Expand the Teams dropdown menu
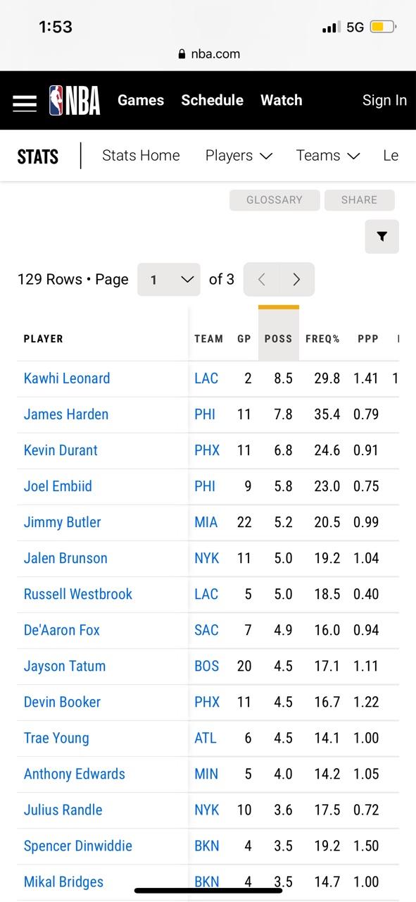The width and height of the screenshot is (416, 902). [x=328, y=156]
